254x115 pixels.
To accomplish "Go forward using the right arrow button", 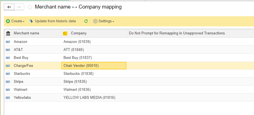I will pos(19,7).
